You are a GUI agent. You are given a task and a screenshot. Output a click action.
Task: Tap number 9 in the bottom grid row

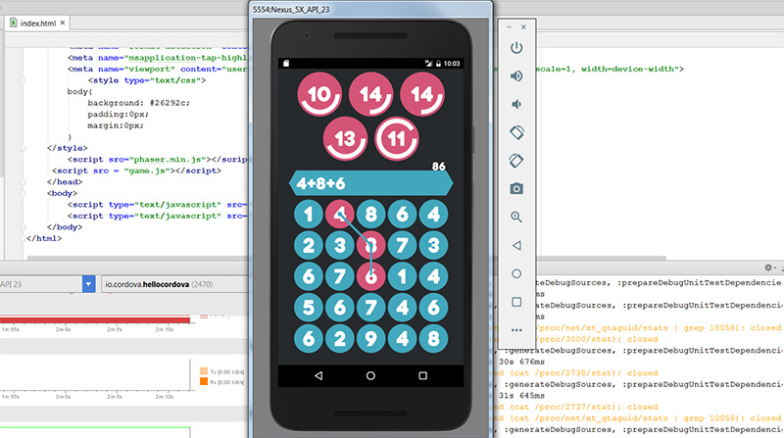[371, 338]
